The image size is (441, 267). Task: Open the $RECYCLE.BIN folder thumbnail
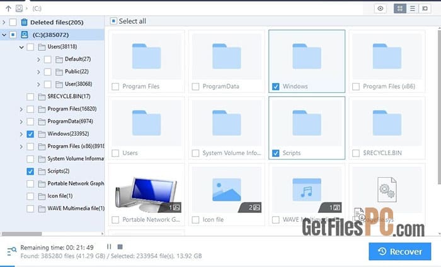[x=387, y=123]
